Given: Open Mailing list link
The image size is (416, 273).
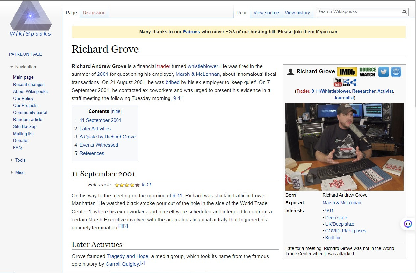Looking at the screenshot, I should (x=23, y=134).
